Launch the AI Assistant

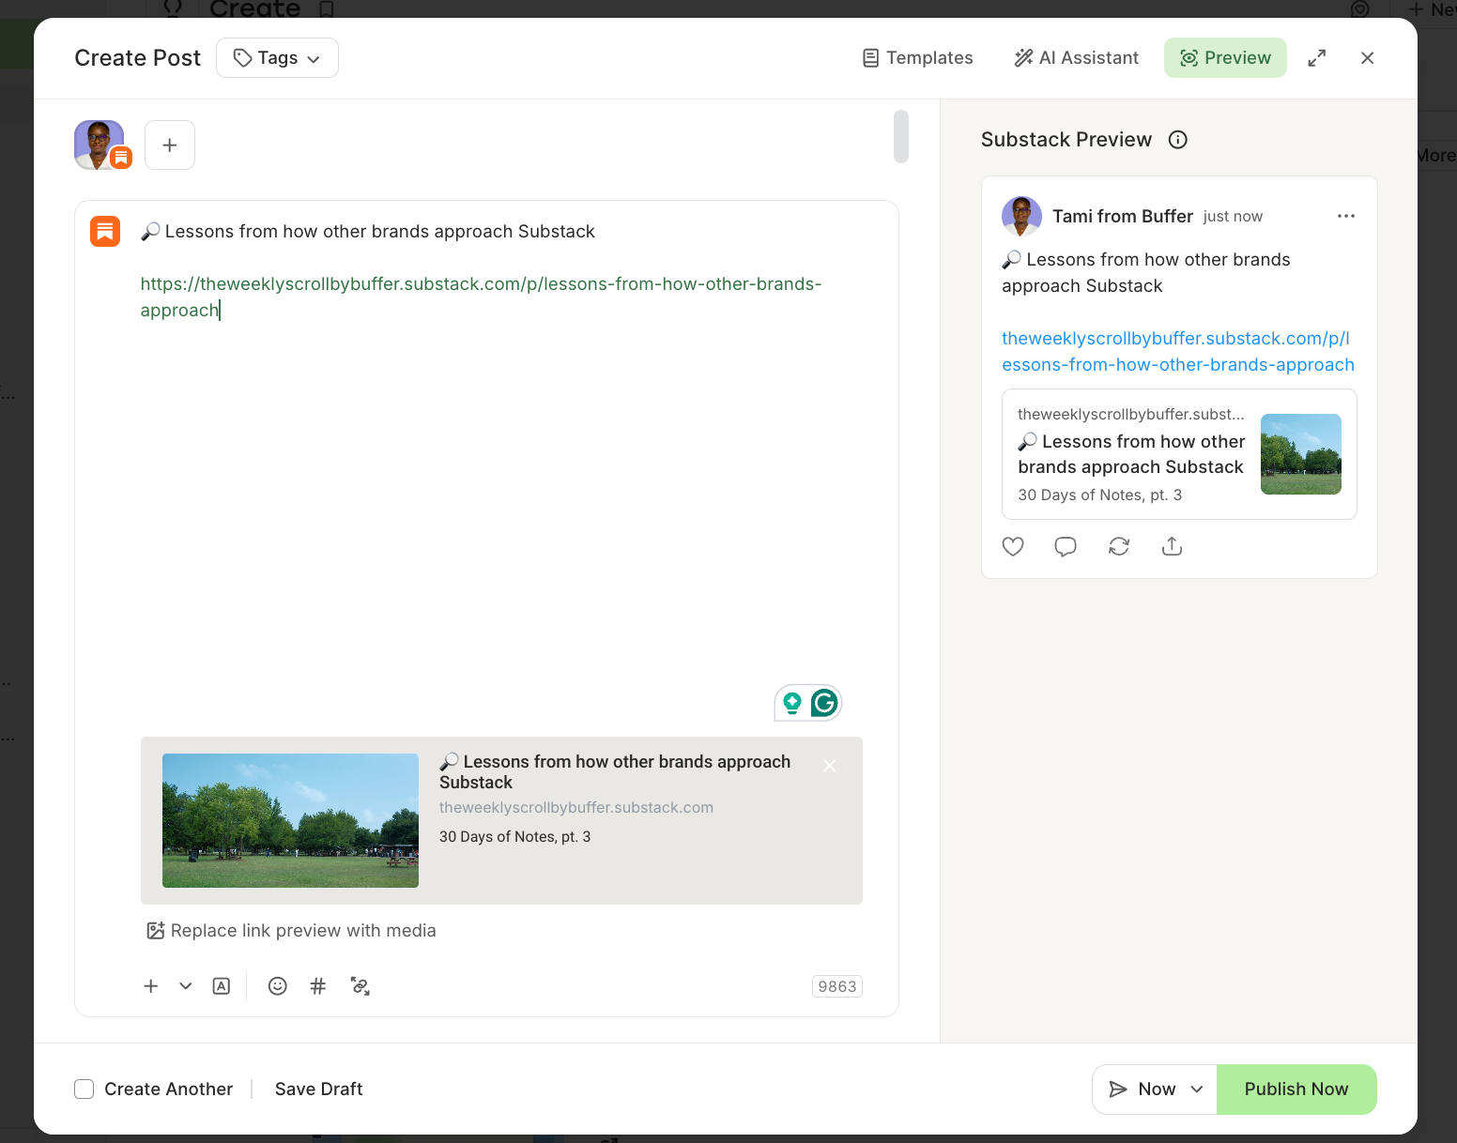pos(1076,58)
